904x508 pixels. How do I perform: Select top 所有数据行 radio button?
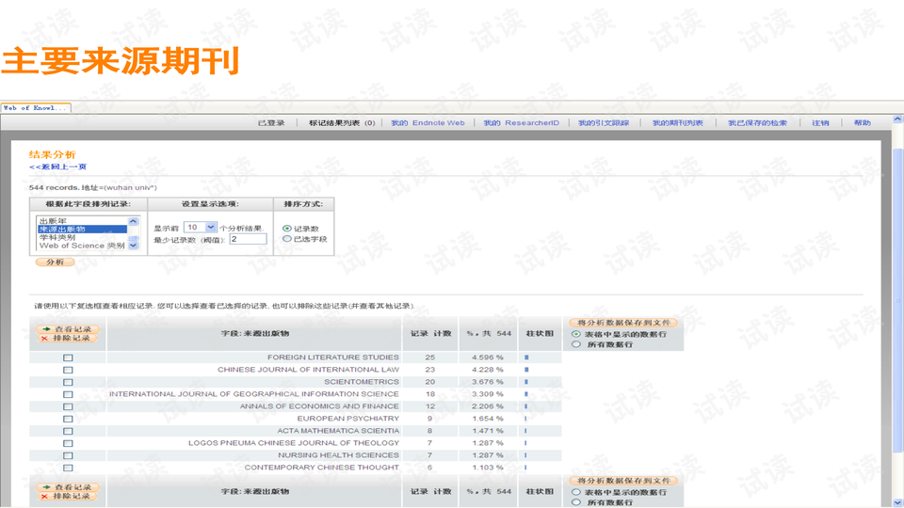(576, 344)
